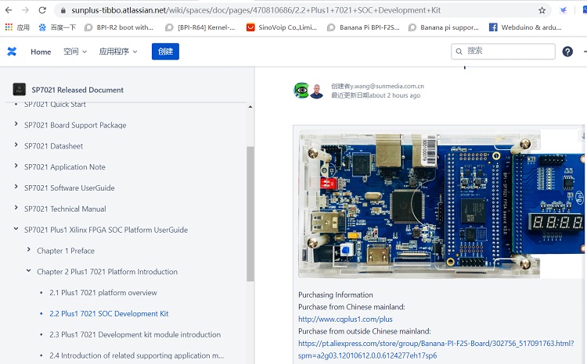
Task: Open SP7021 Released Document space title
Action: click(77, 90)
